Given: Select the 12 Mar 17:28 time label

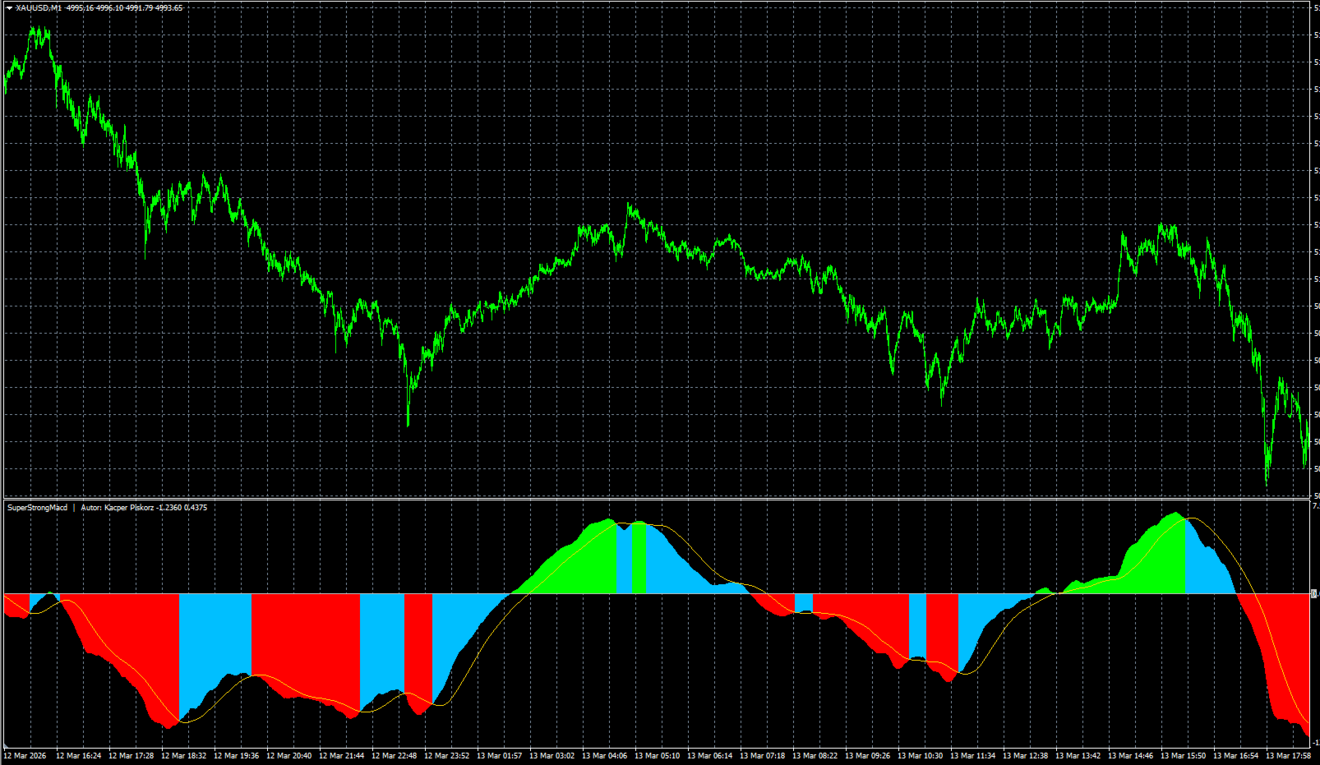Looking at the screenshot, I should (131, 756).
